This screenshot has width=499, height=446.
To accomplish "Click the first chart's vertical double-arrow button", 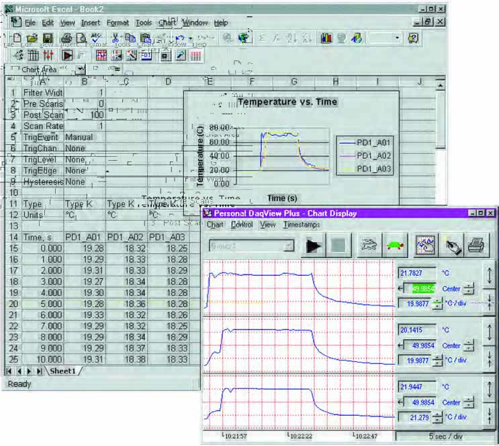I will click(489, 276).
